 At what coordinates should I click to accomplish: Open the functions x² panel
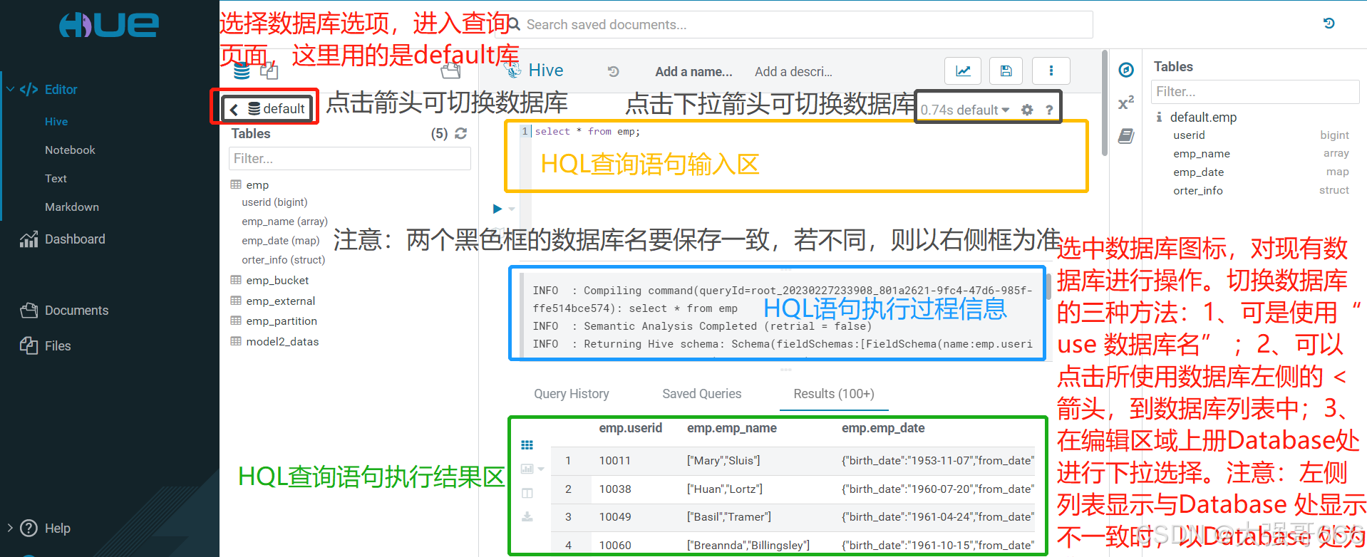1126,103
